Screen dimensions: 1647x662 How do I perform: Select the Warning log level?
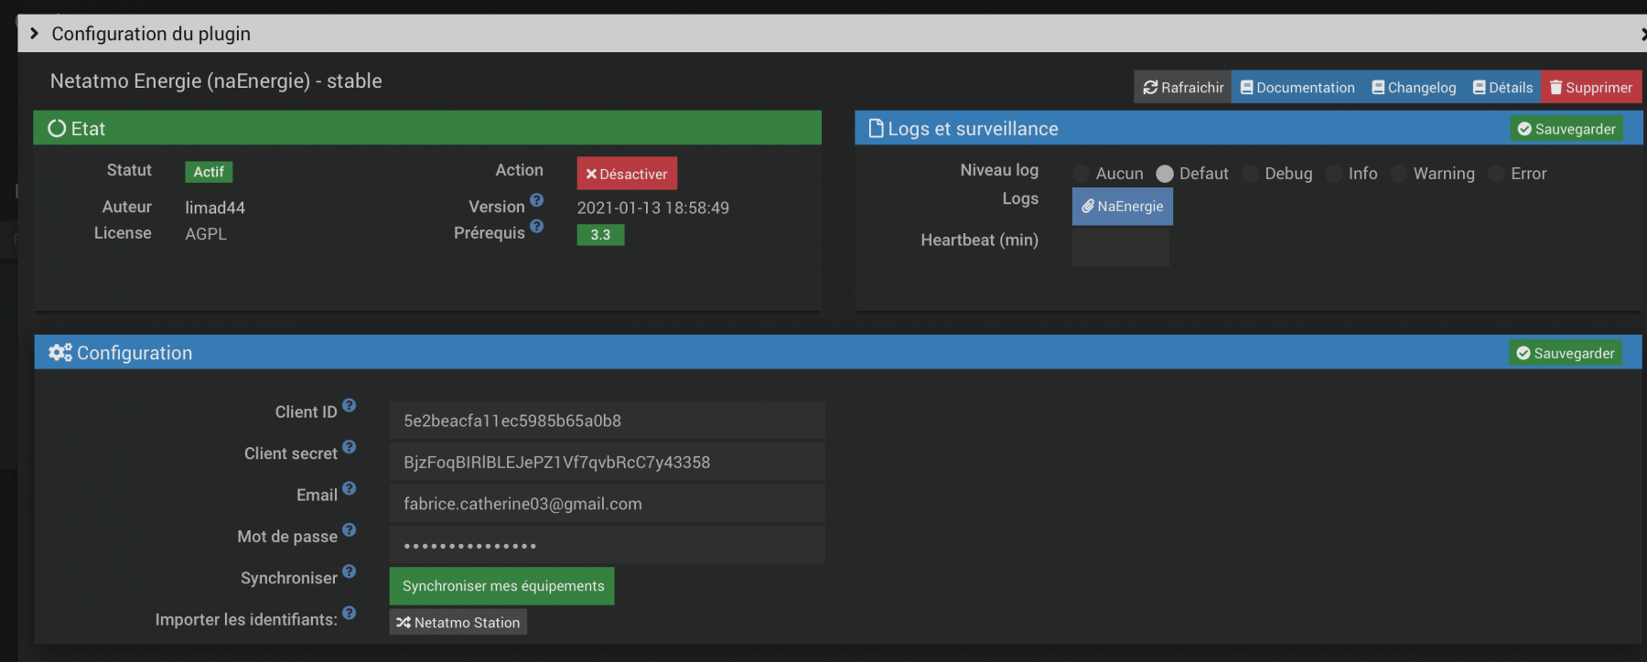pos(1399,174)
